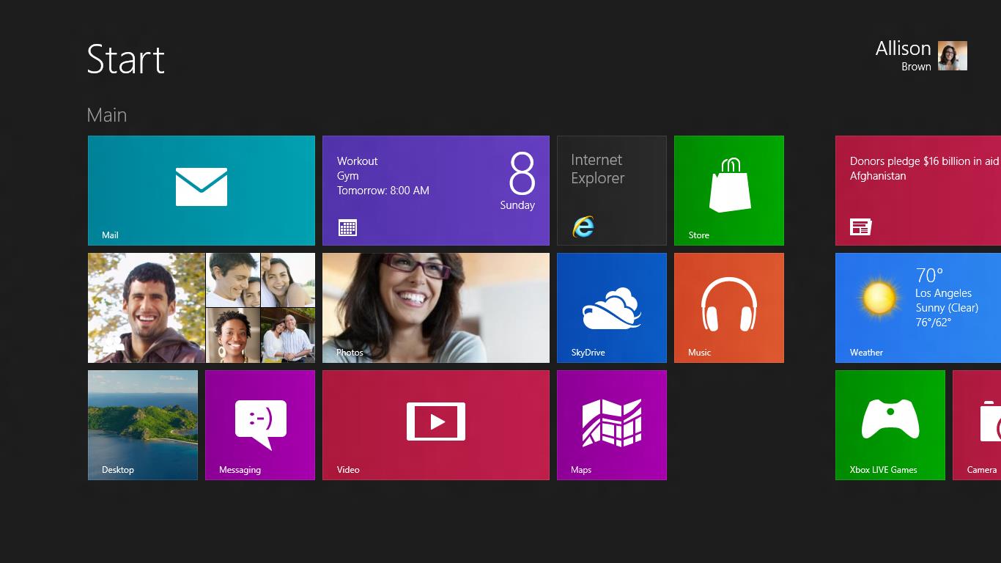1001x563 pixels.
Task: Click the "Weather" tile label
Action: [x=866, y=353]
